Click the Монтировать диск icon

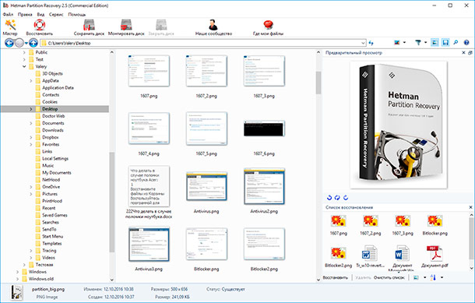click(x=126, y=25)
